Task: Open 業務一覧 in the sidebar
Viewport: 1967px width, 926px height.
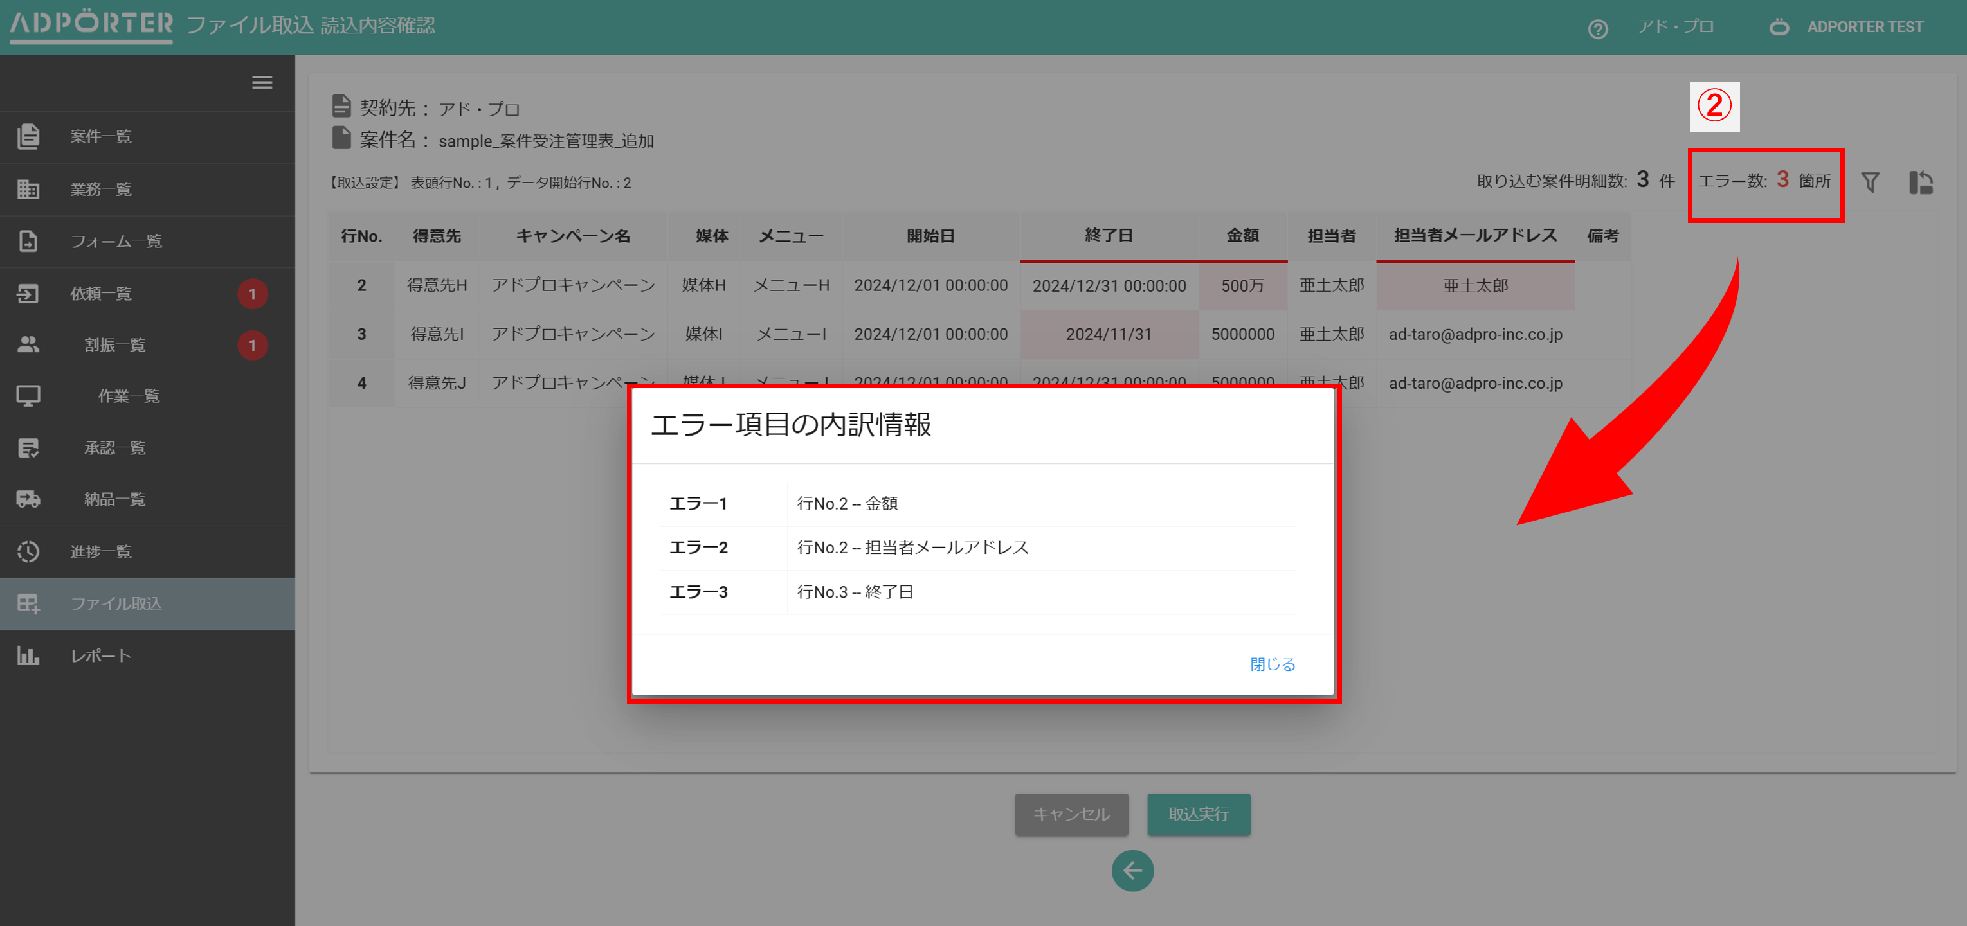Action: pos(147,190)
